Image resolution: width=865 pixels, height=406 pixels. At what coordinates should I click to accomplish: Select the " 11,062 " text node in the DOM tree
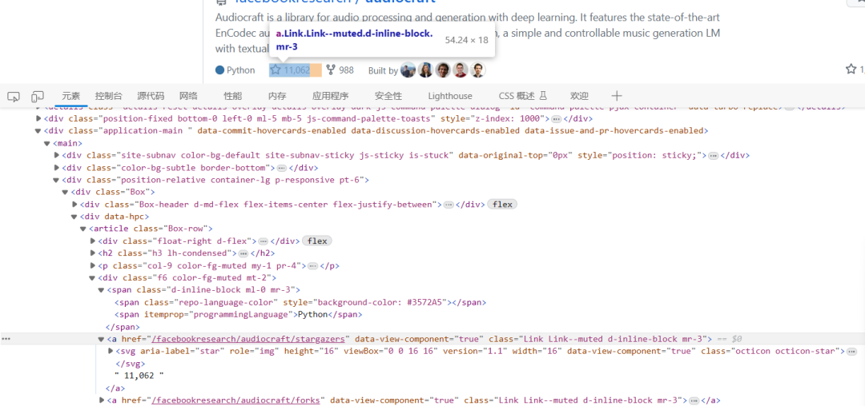(x=139, y=376)
